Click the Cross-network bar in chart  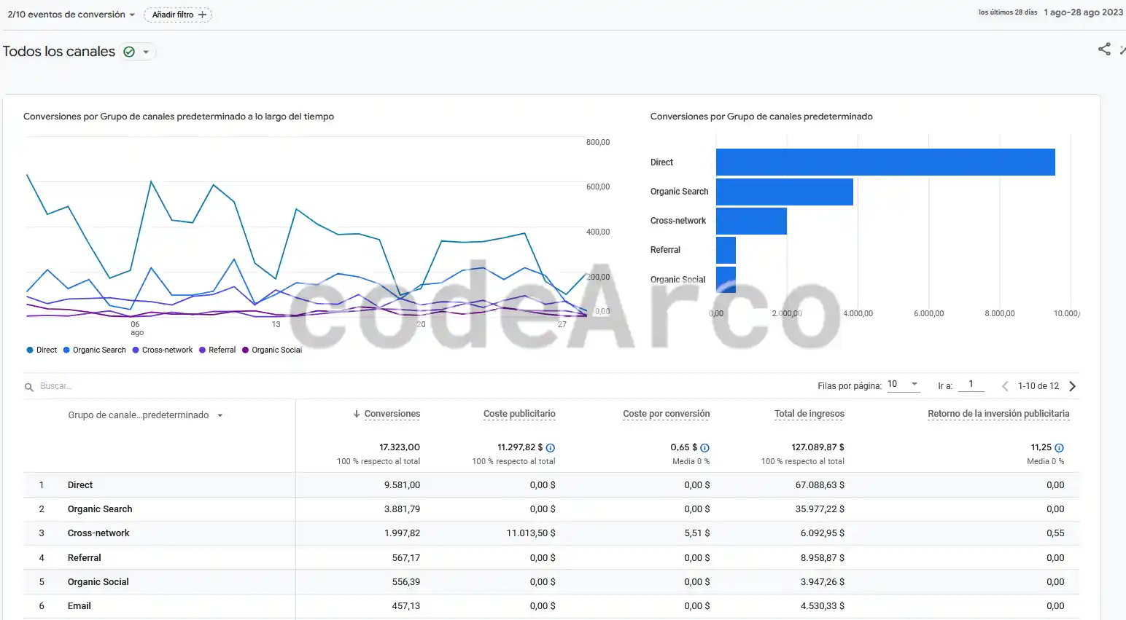point(751,221)
